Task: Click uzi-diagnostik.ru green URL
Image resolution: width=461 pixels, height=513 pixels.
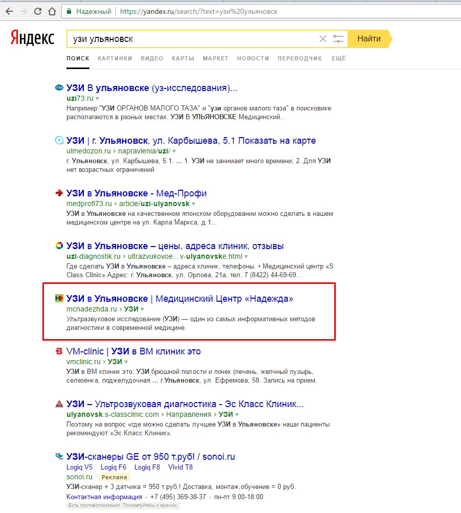Action: coord(94,257)
